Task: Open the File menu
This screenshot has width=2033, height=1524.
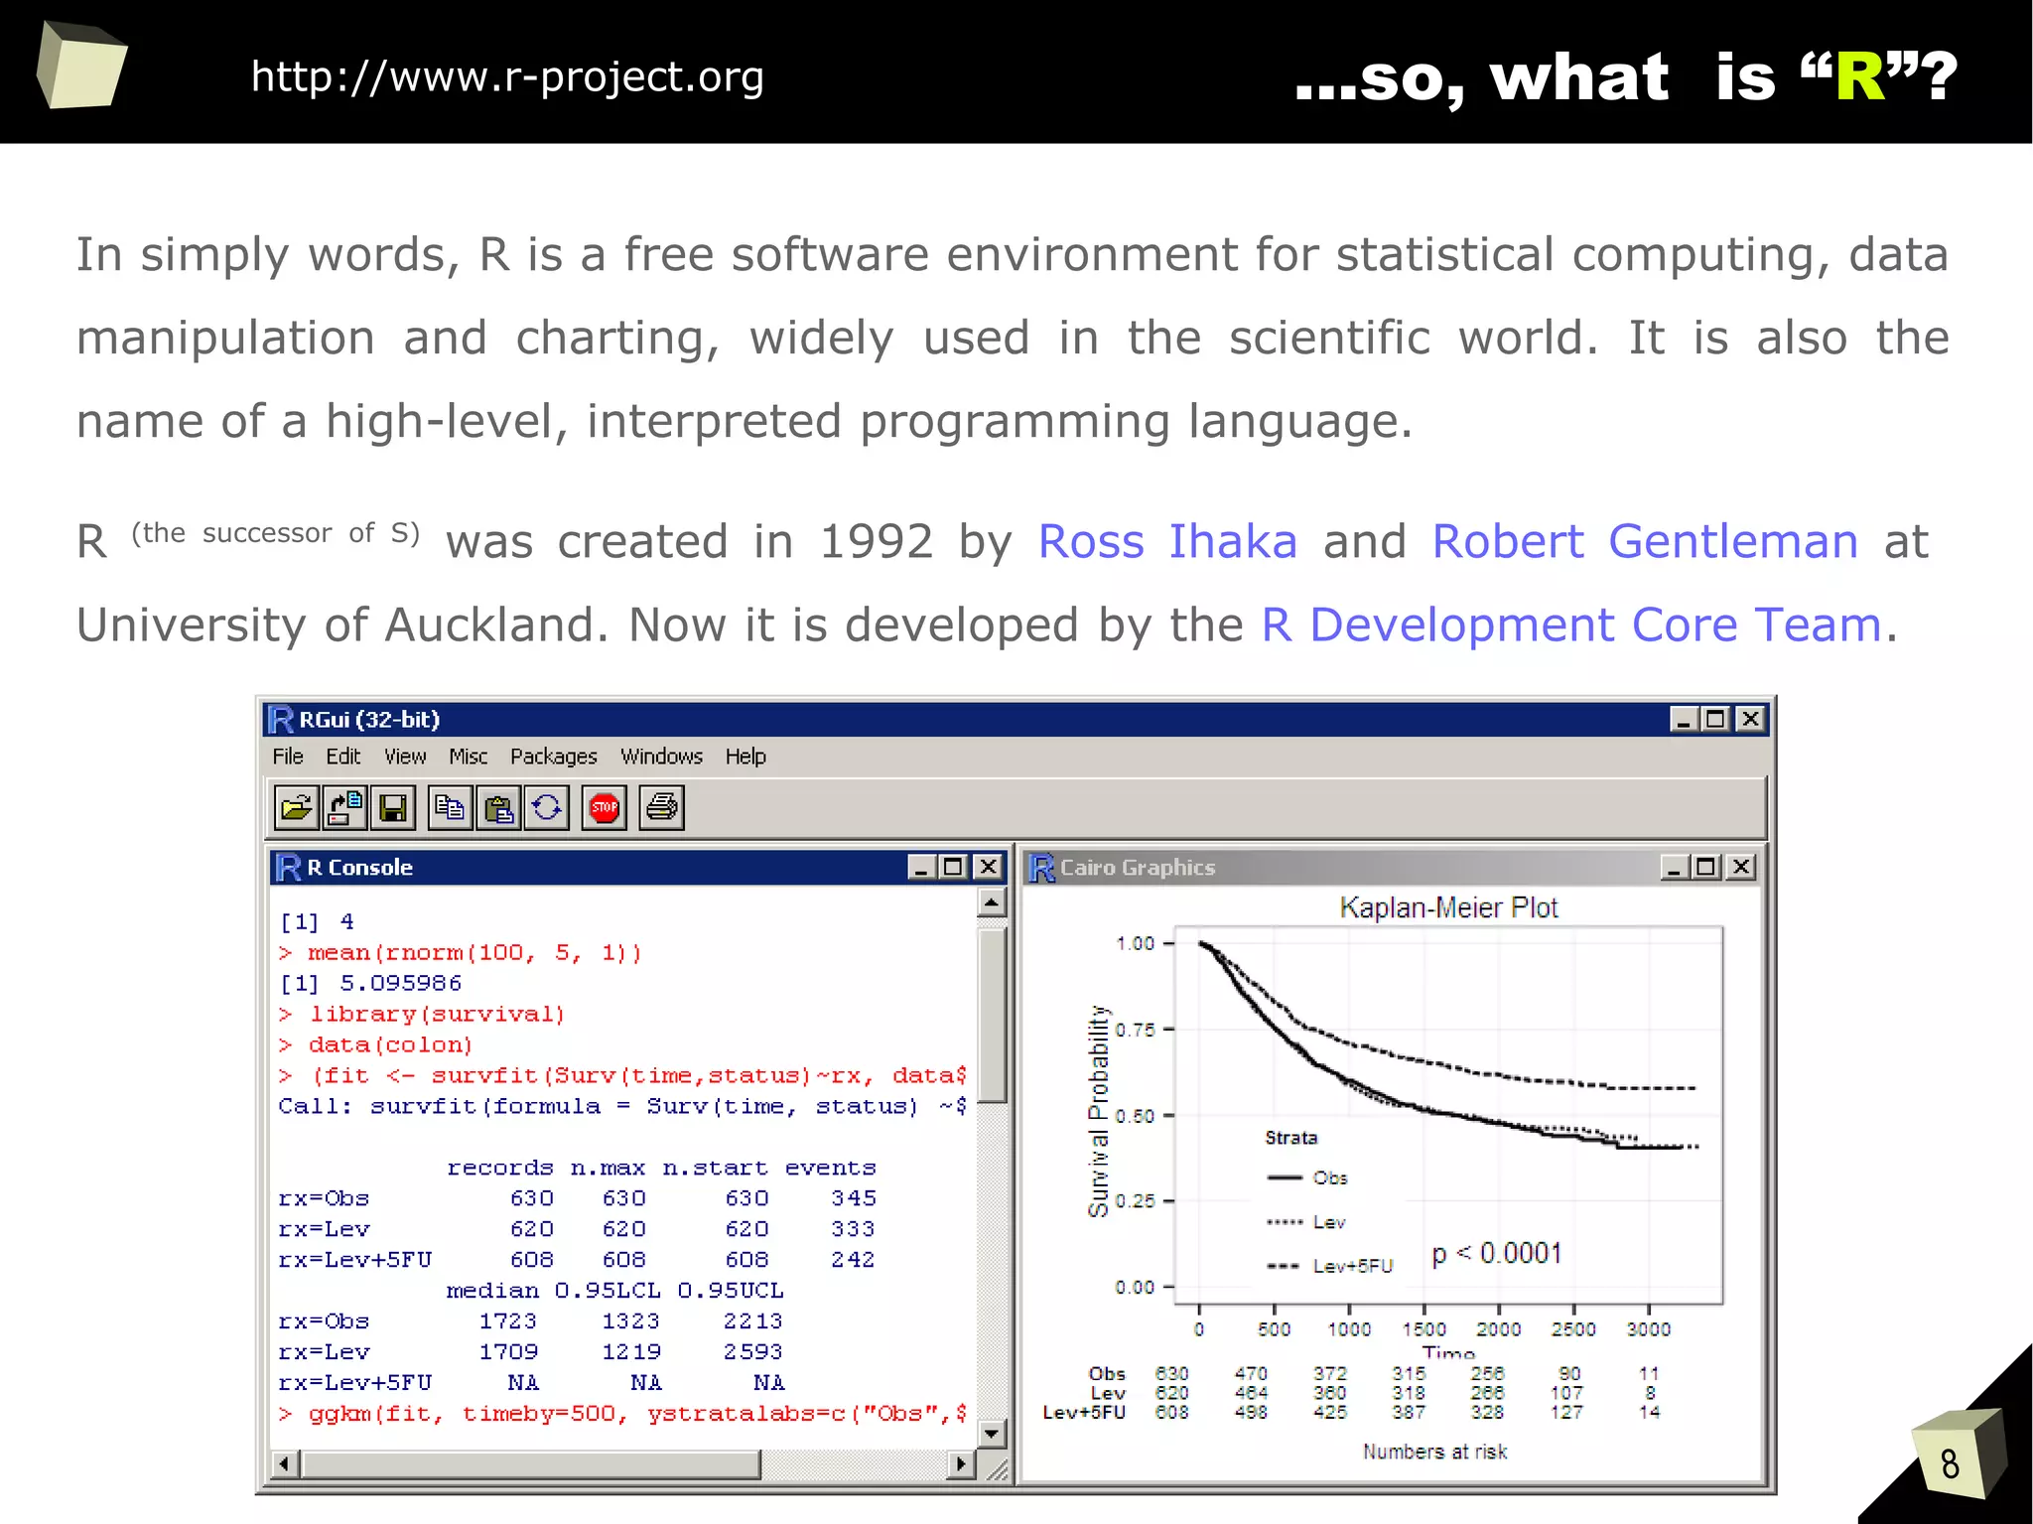Action: click(x=288, y=757)
